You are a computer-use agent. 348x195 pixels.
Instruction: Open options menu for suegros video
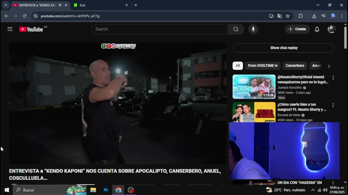click(x=333, y=105)
